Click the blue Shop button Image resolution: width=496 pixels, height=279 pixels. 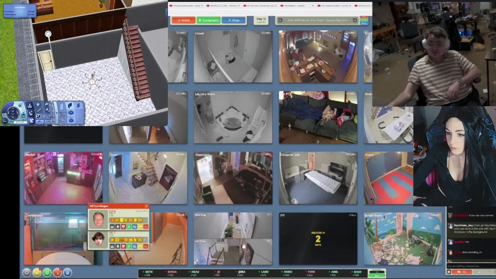pos(234,20)
